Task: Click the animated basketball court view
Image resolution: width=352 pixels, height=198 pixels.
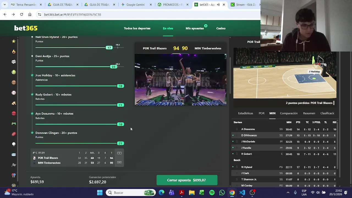Action: [x=285, y=73]
